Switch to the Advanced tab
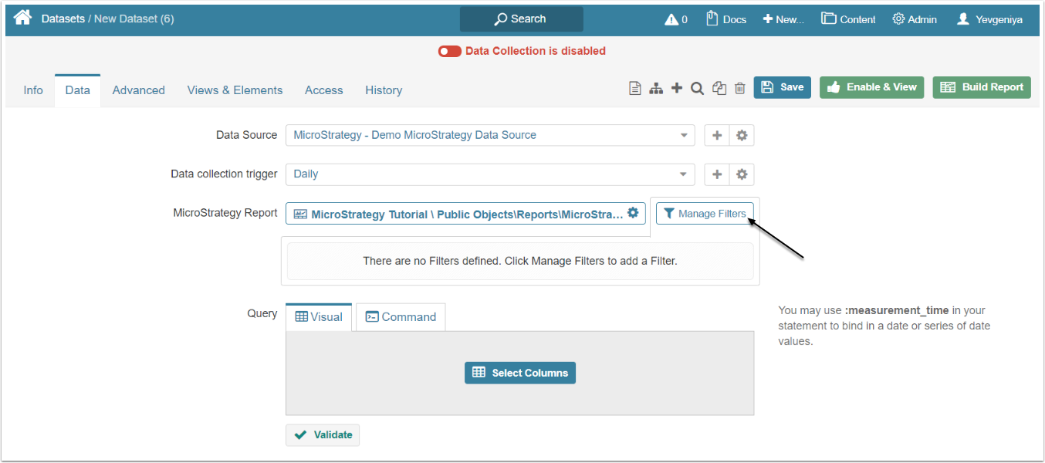The image size is (1045, 463). [138, 90]
